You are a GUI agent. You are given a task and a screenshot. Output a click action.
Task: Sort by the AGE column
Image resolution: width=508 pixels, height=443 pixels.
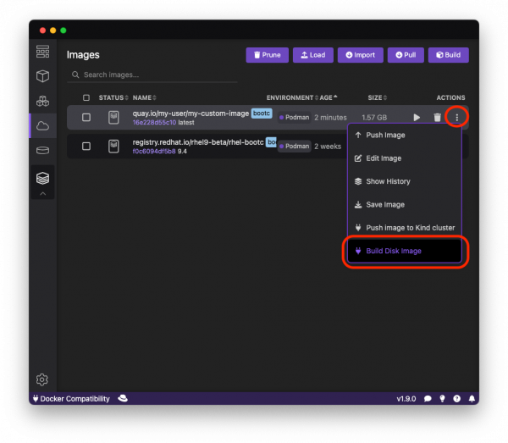coord(329,97)
